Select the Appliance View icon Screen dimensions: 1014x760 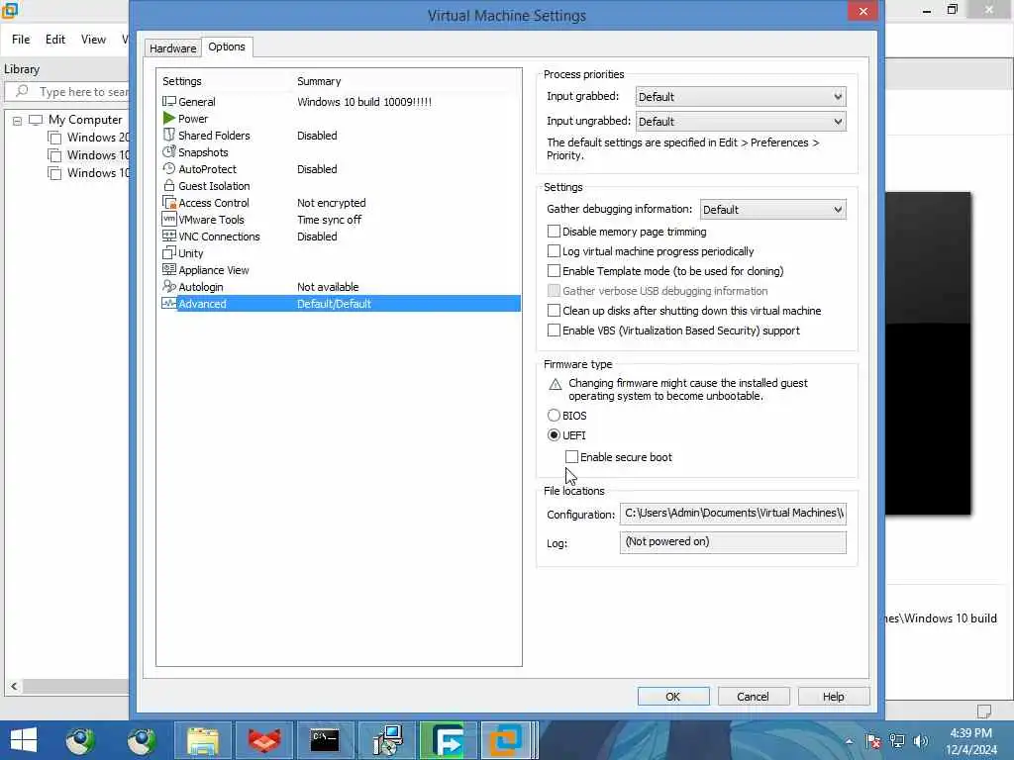pos(168,269)
